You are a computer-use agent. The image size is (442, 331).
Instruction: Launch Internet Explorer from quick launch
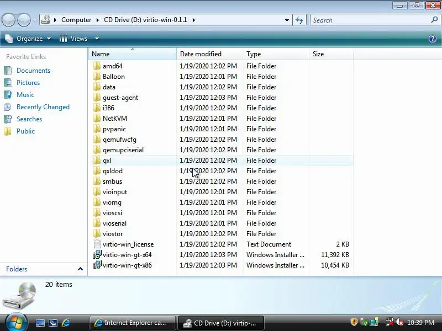coord(66,323)
